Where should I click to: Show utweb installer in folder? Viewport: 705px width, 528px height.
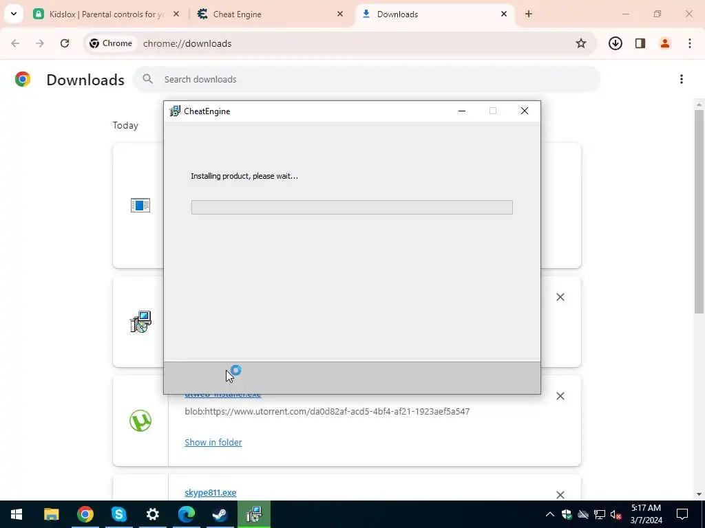(x=213, y=442)
